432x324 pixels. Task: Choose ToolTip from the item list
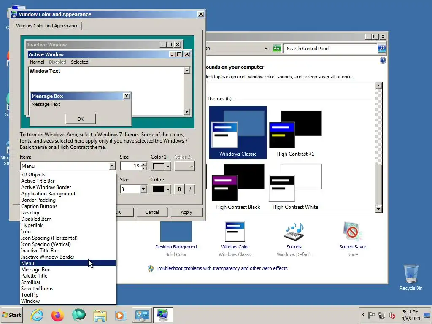pos(68,295)
